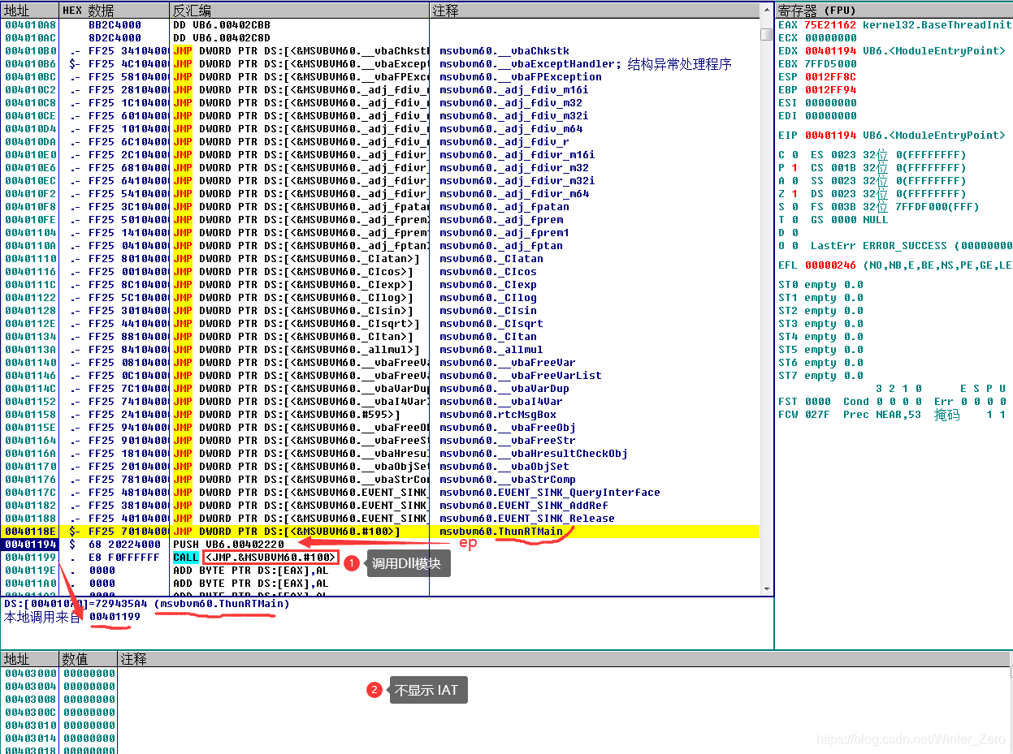Select the ST7 empty 0.0 register
Screen dimensions: 1013x754
[x=820, y=376]
